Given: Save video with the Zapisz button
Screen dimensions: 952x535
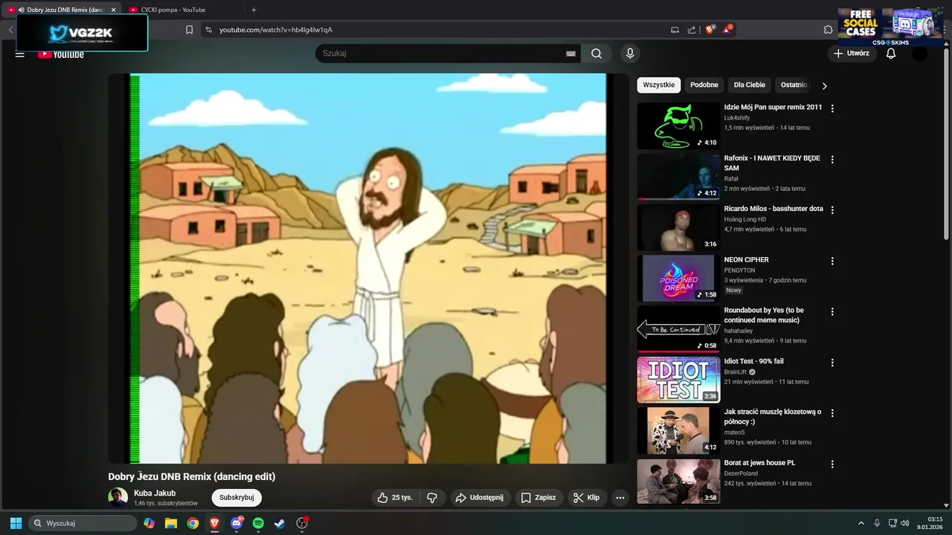Looking at the screenshot, I should click(x=538, y=498).
